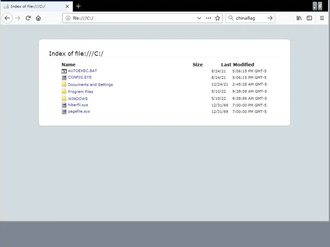Screen dimensions: 330x247
Task: Select the Index of file:///C:/ tab
Action: (x=37, y=6)
